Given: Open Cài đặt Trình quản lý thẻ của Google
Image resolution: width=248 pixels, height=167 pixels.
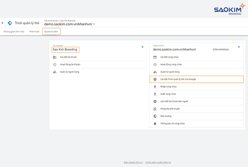Looking at the screenshot, I should coord(178,79).
